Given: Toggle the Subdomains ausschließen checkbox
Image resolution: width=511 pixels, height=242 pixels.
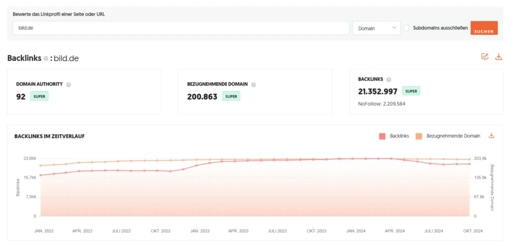Looking at the screenshot, I should pyautogui.click(x=406, y=28).
